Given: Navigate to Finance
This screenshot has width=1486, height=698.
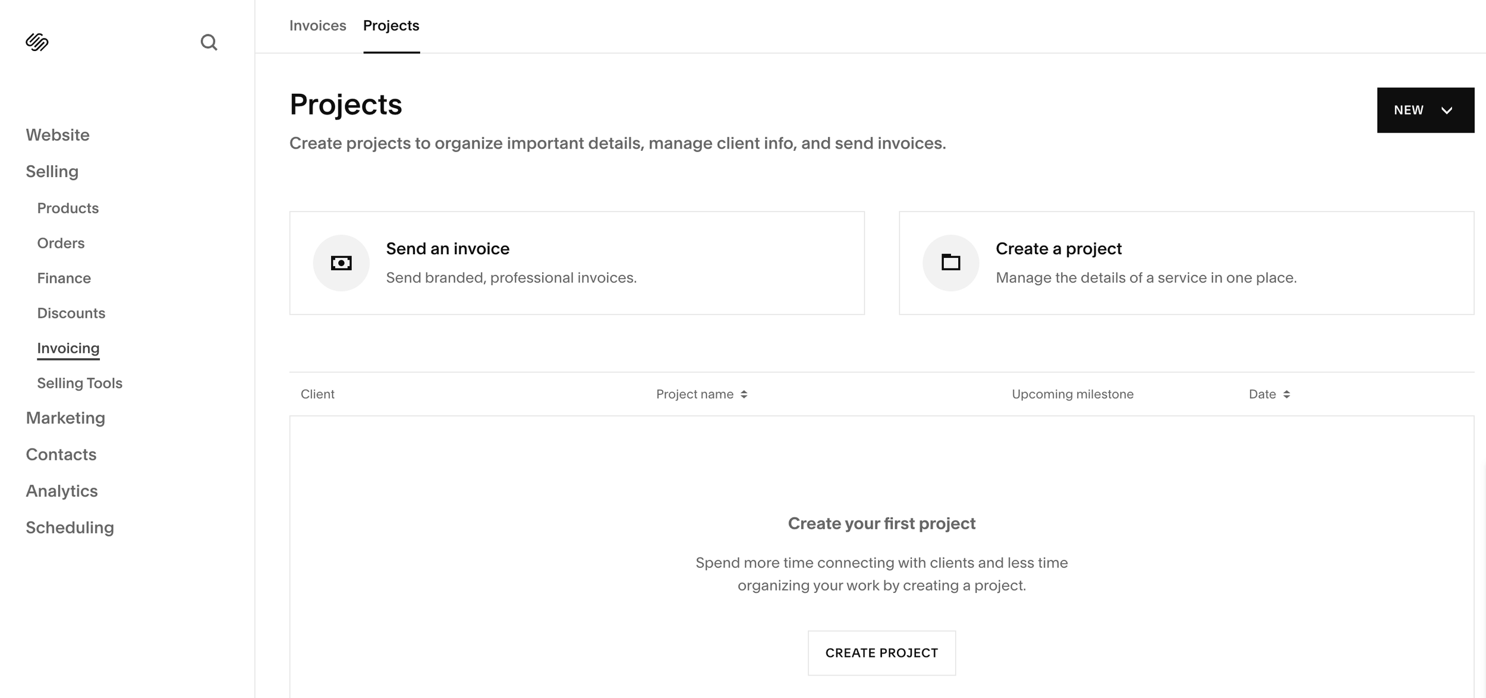Looking at the screenshot, I should [64, 277].
